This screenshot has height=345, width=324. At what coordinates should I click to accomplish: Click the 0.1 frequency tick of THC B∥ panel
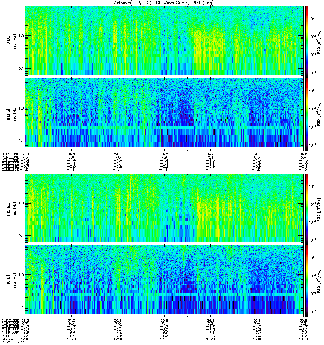[x=21, y=307]
